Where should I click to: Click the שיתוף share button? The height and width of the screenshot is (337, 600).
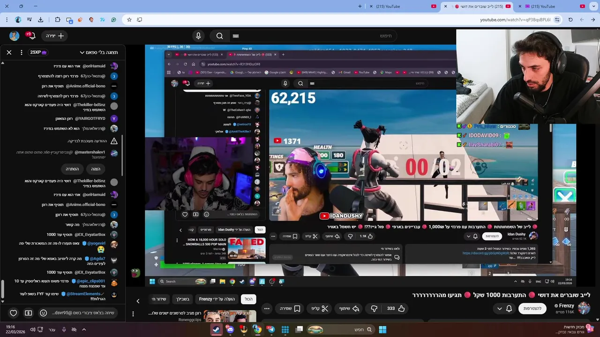tap(350, 308)
